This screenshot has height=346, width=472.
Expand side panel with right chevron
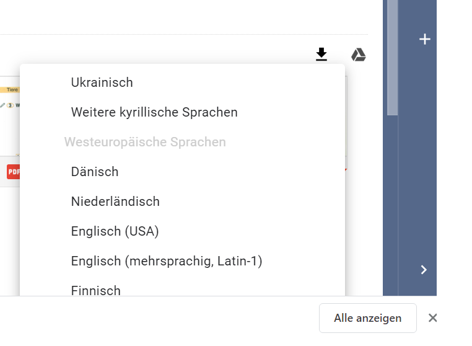click(424, 269)
